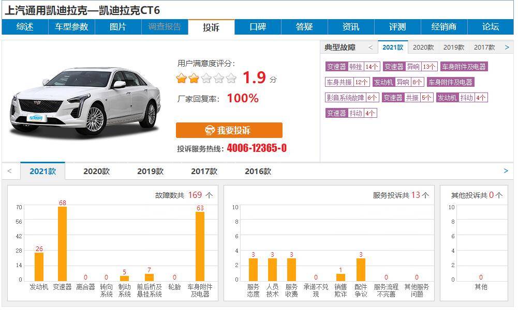Open the 综述 navigation tab
The width and height of the screenshot is (518, 310).
click(25, 27)
